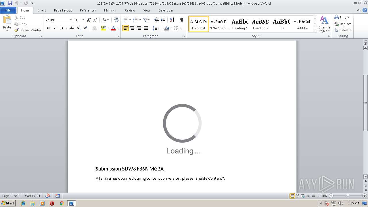Open Font dialog launcher
This screenshot has height=207, width=368.
tap(118, 36)
